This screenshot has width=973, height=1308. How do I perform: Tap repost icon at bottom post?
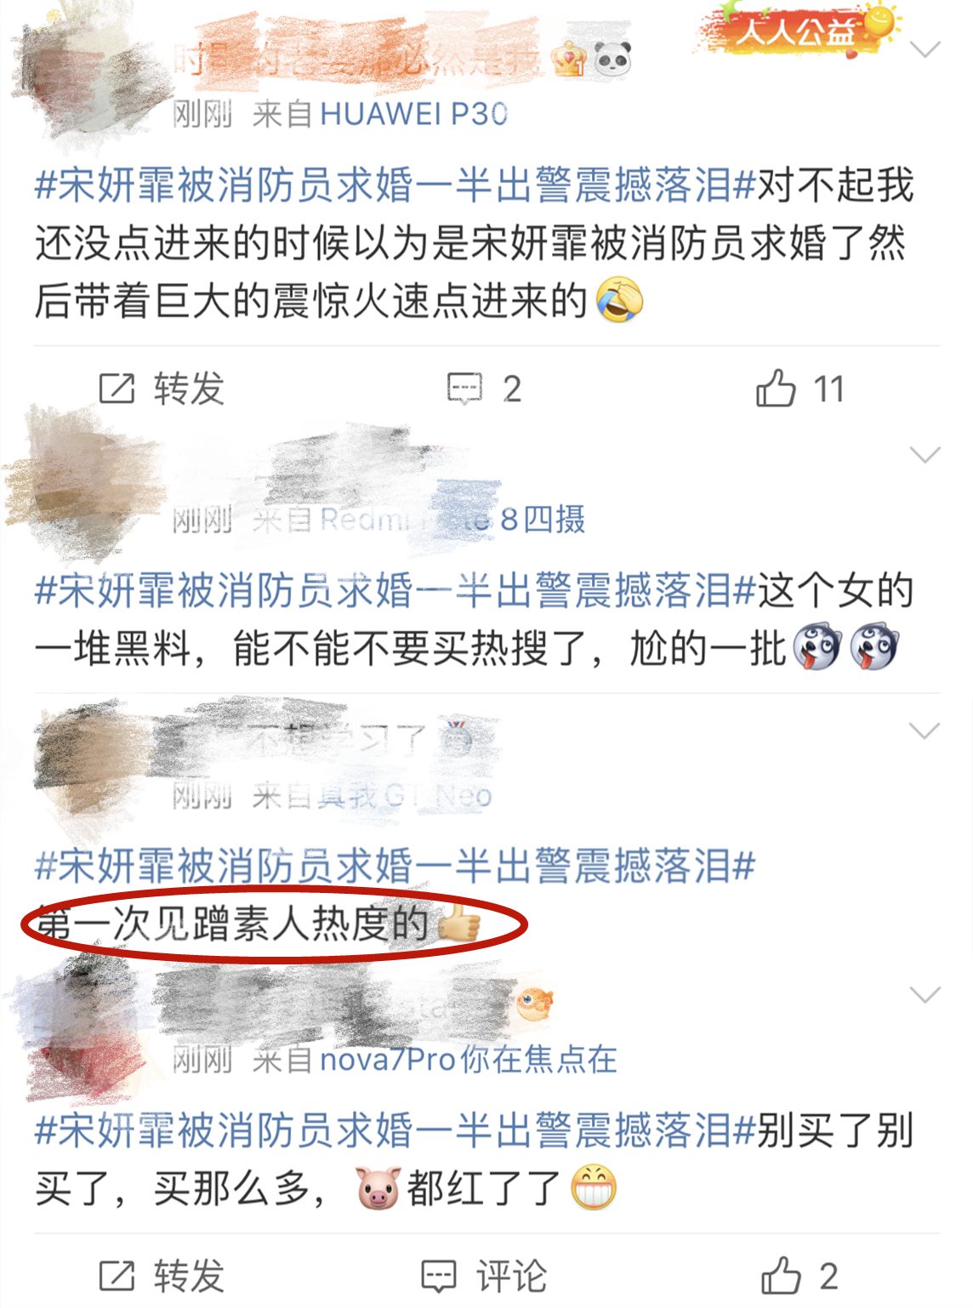(x=117, y=1277)
